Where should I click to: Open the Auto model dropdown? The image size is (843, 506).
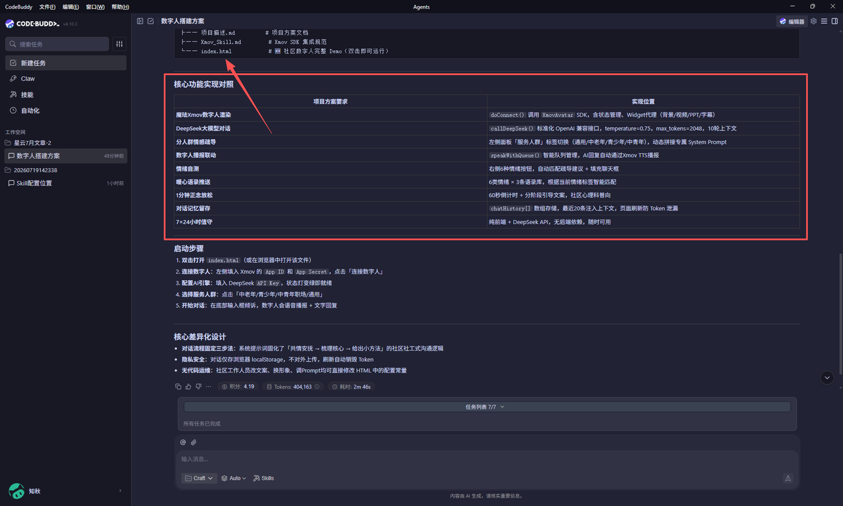click(234, 478)
